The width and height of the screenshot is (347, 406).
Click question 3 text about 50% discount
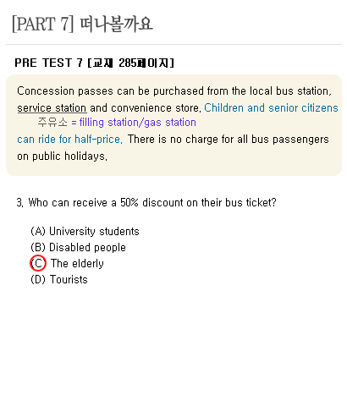point(146,202)
